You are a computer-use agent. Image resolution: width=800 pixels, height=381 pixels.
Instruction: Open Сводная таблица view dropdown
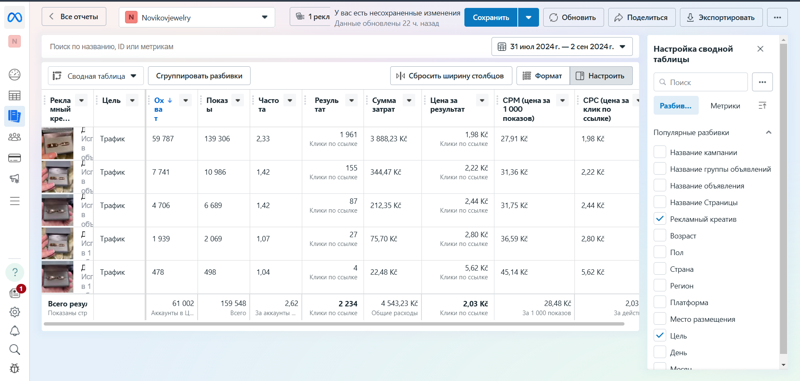tap(95, 76)
